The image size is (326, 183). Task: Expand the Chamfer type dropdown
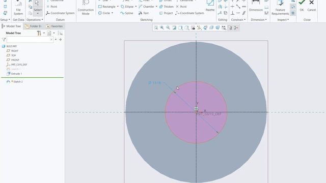pos(156,7)
